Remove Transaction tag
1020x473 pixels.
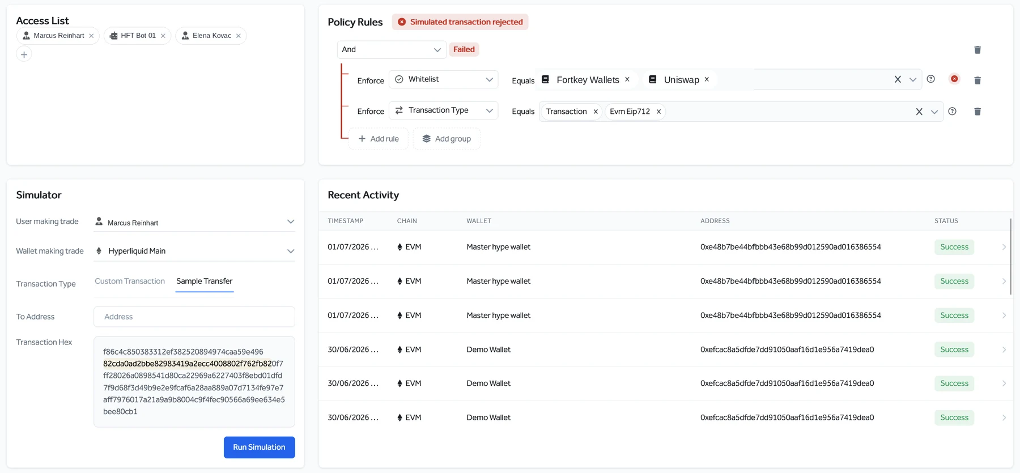click(596, 112)
